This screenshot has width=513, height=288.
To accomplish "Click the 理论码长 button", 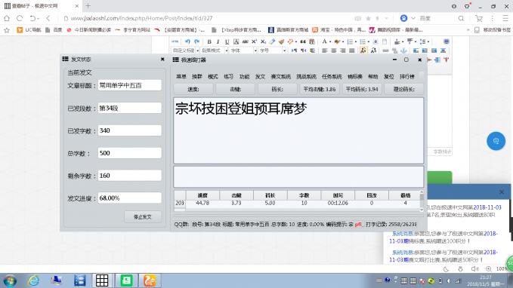I will (404, 89).
